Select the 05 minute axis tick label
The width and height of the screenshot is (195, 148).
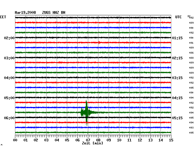point(67,140)
